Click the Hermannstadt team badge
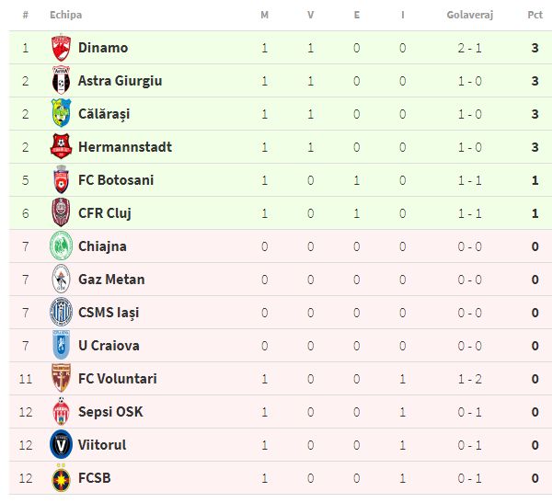 [x=61, y=147]
